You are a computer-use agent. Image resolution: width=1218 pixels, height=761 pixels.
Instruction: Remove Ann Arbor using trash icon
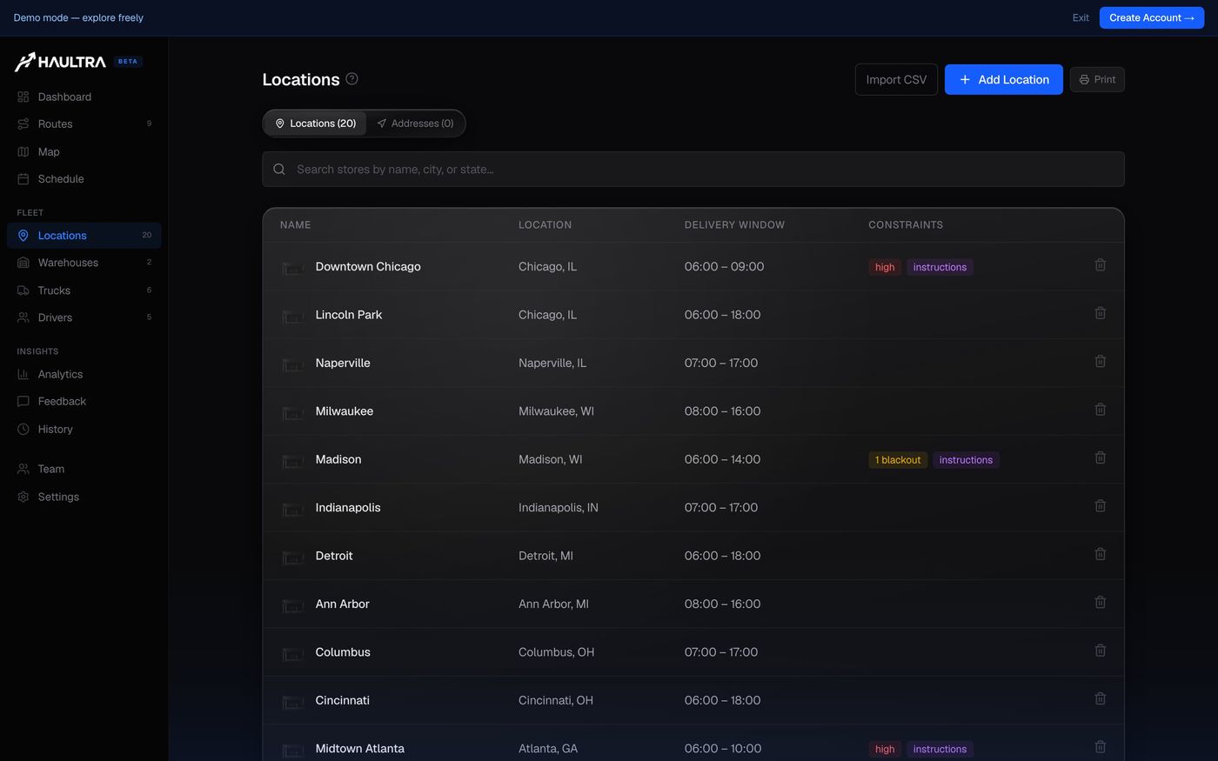coord(1100,603)
